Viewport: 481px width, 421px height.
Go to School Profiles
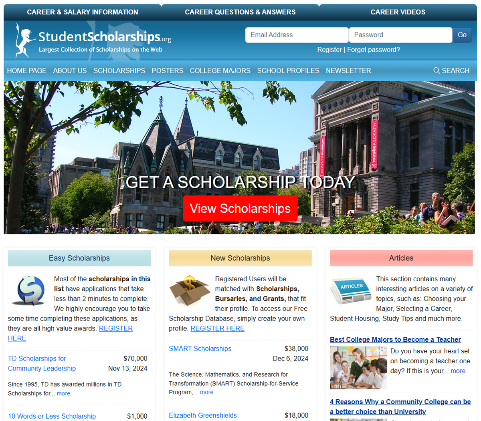pyautogui.click(x=288, y=71)
